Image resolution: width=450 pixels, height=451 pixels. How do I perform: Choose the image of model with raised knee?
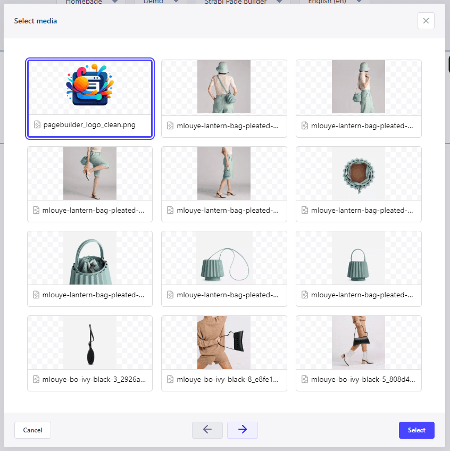click(90, 173)
